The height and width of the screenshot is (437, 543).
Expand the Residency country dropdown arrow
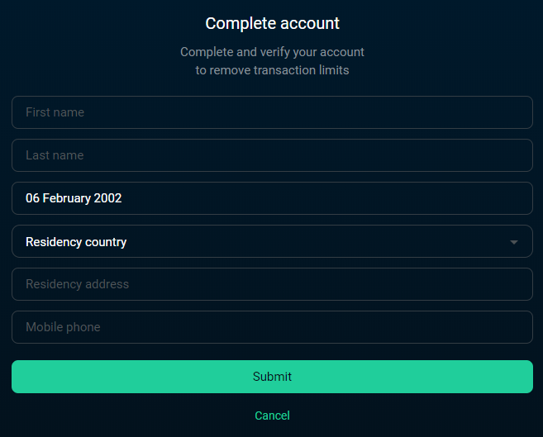(514, 242)
